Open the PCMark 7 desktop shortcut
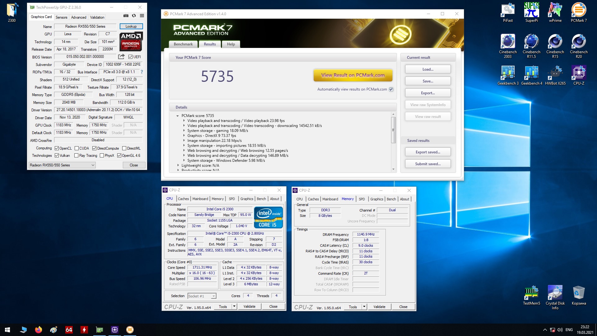The width and height of the screenshot is (597, 336). 579,12
